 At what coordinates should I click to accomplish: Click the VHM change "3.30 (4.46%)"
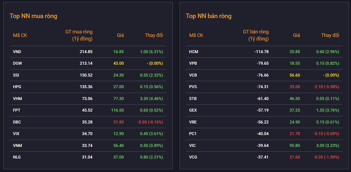point(151,99)
